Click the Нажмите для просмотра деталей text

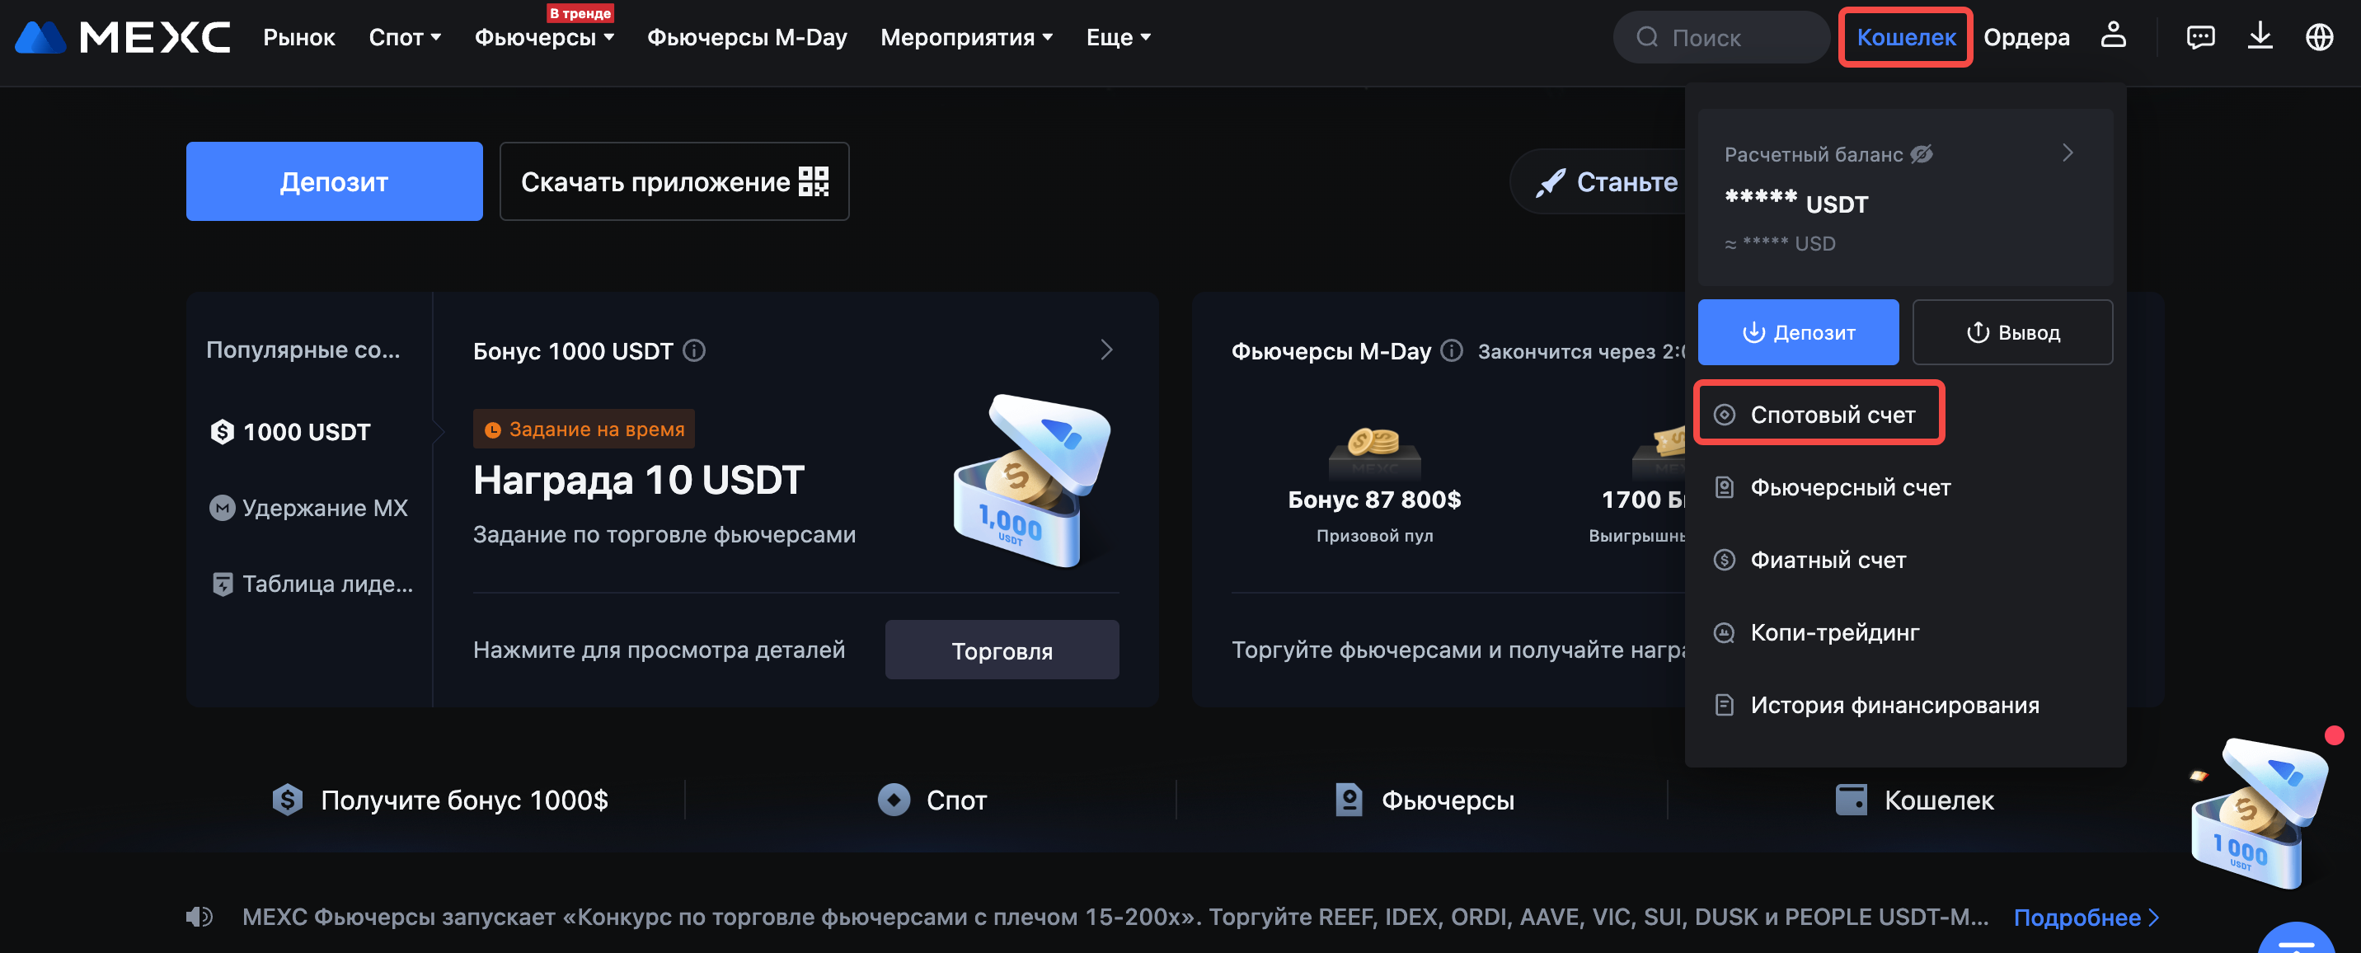tap(659, 650)
